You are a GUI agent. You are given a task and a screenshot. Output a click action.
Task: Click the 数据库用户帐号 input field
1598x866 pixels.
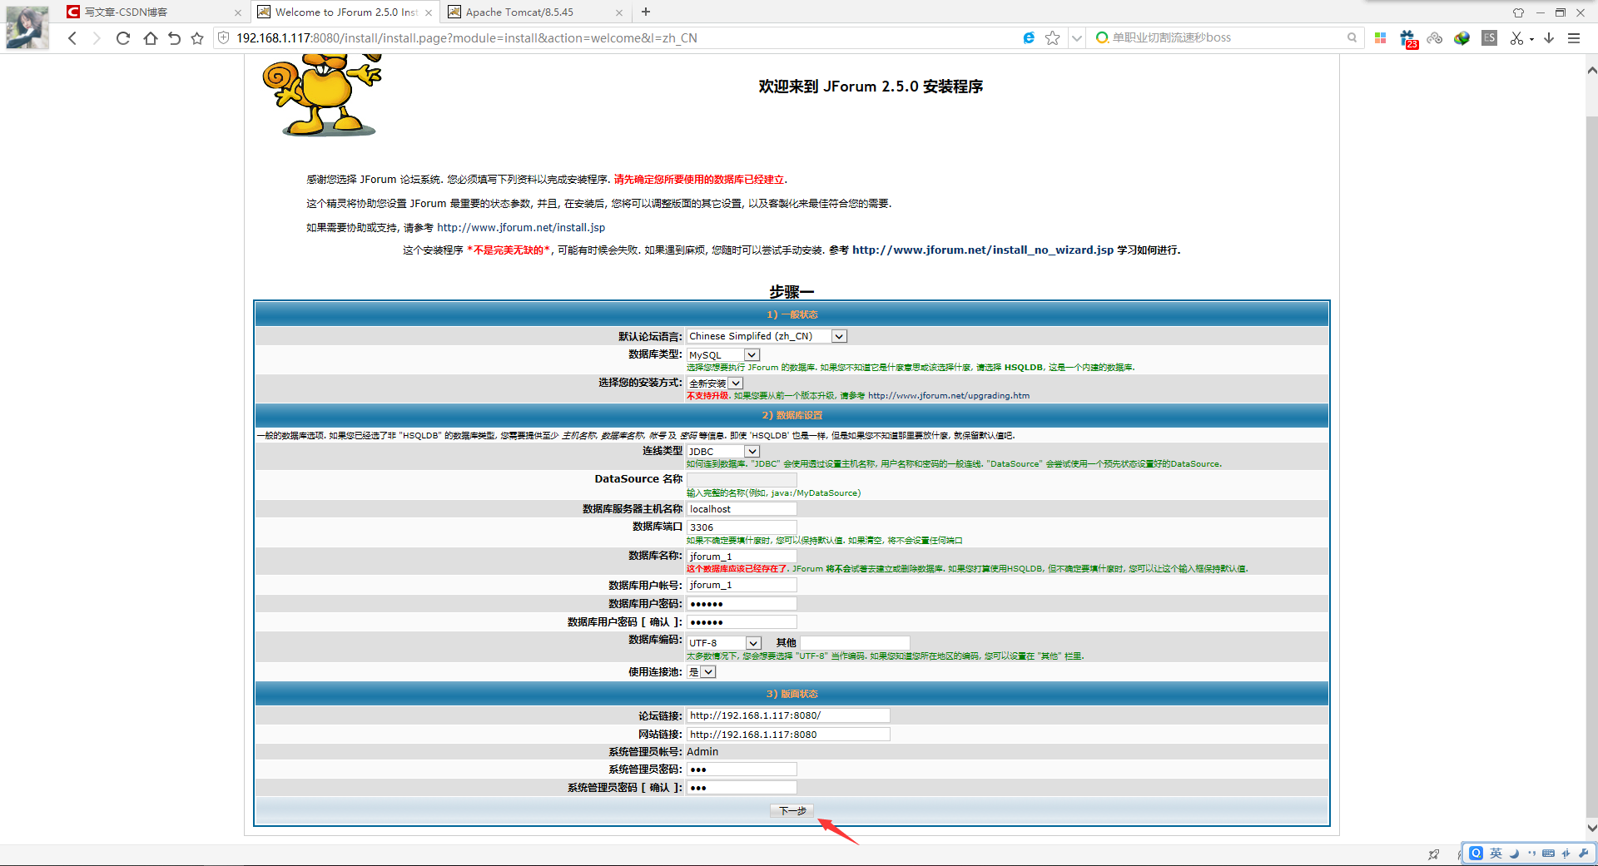(742, 586)
